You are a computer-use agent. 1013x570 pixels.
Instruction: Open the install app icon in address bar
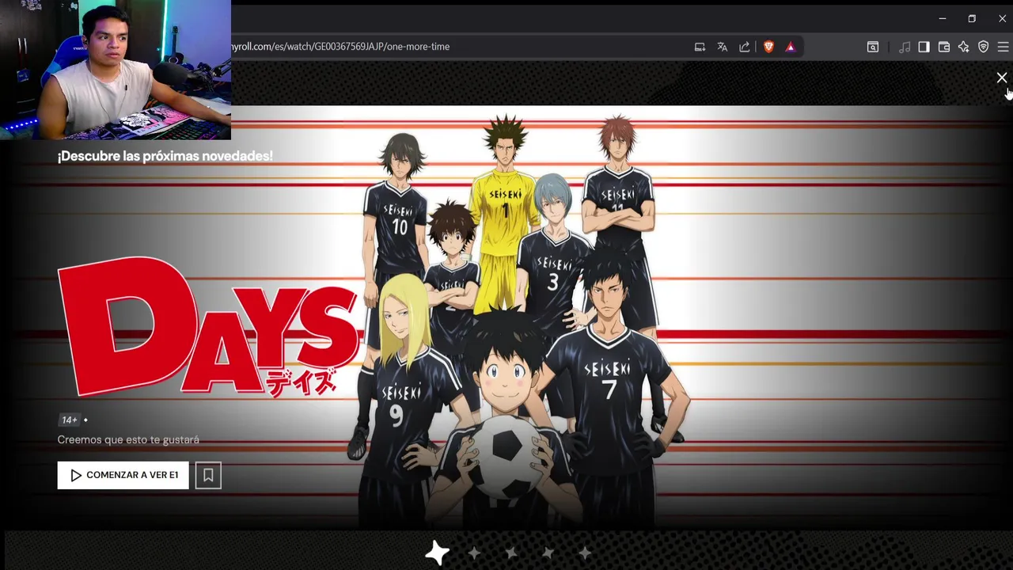(700, 47)
